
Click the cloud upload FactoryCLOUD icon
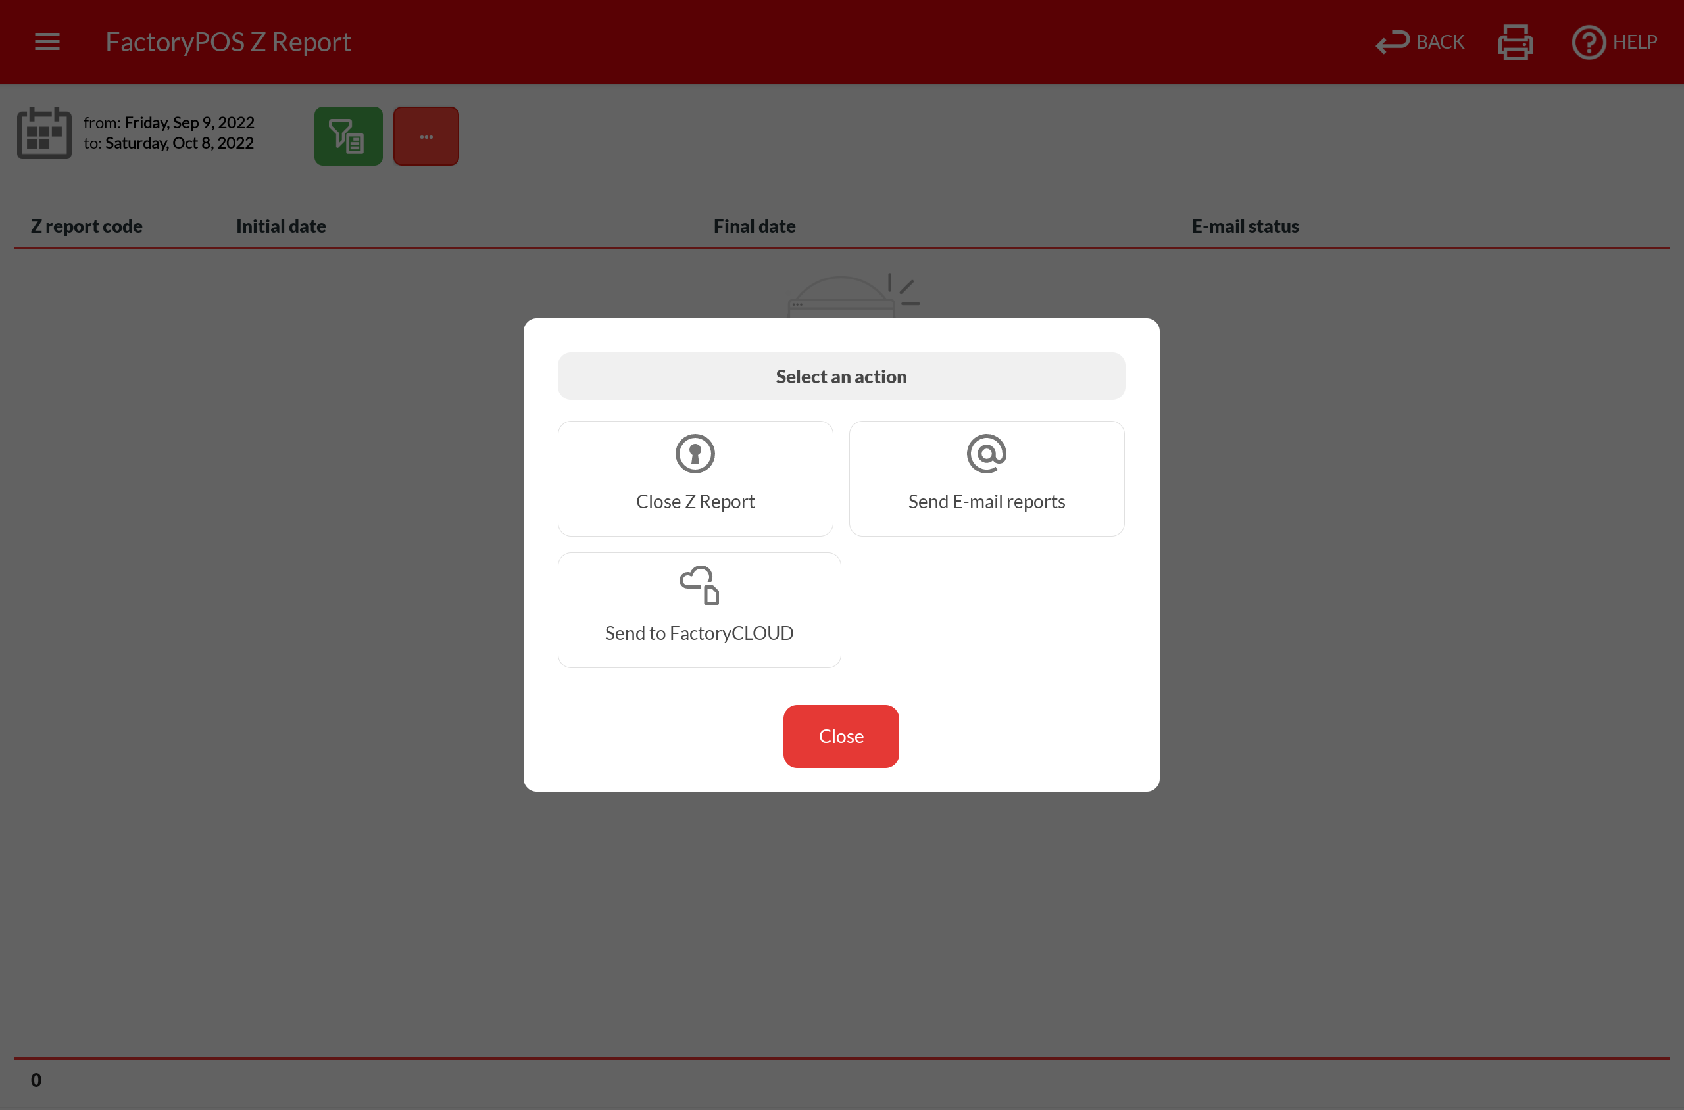click(699, 585)
